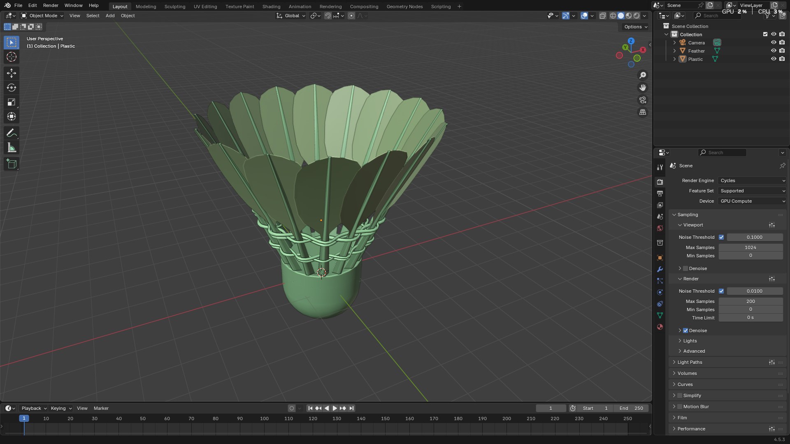Play the animation forward
Screen dimensions: 790x444
[335, 408]
